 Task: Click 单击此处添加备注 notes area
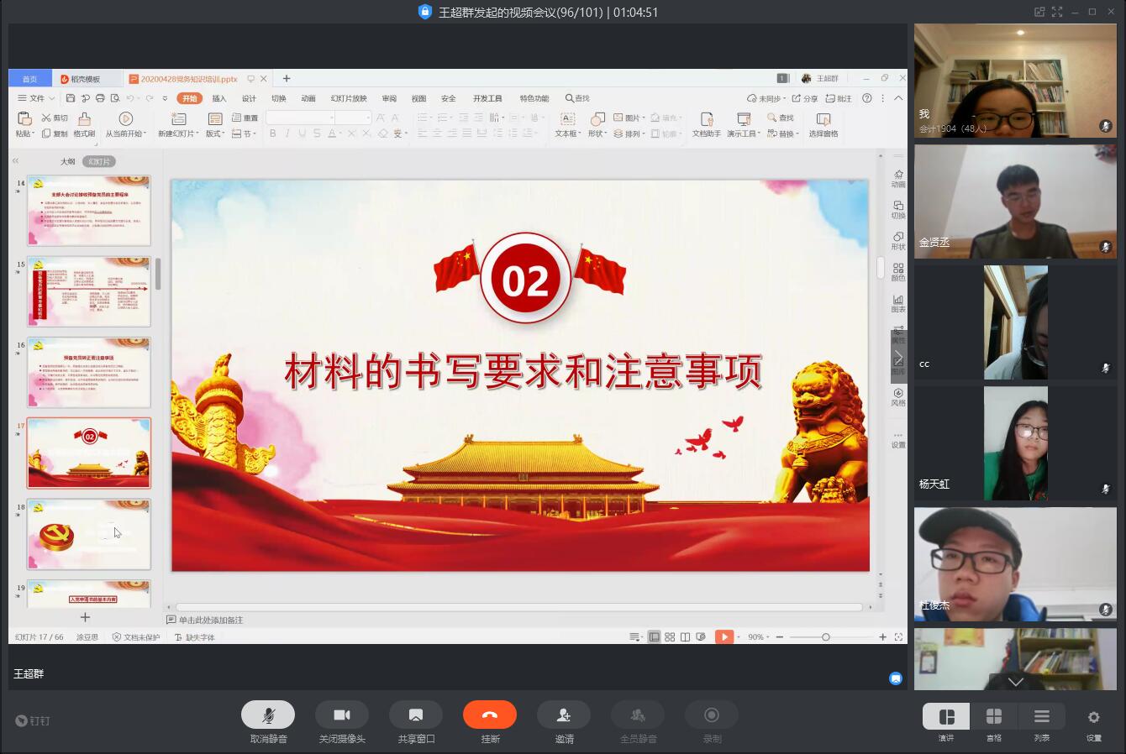click(210, 620)
